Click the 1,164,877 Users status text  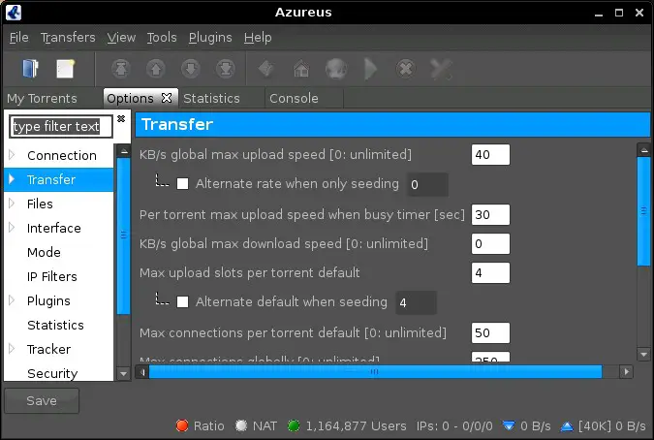pos(356,425)
